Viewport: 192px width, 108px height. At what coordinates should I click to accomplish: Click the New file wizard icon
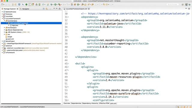2,4
